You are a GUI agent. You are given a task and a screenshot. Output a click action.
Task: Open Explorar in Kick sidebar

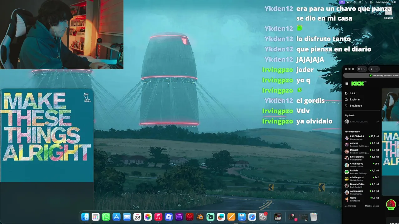point(352,99)
